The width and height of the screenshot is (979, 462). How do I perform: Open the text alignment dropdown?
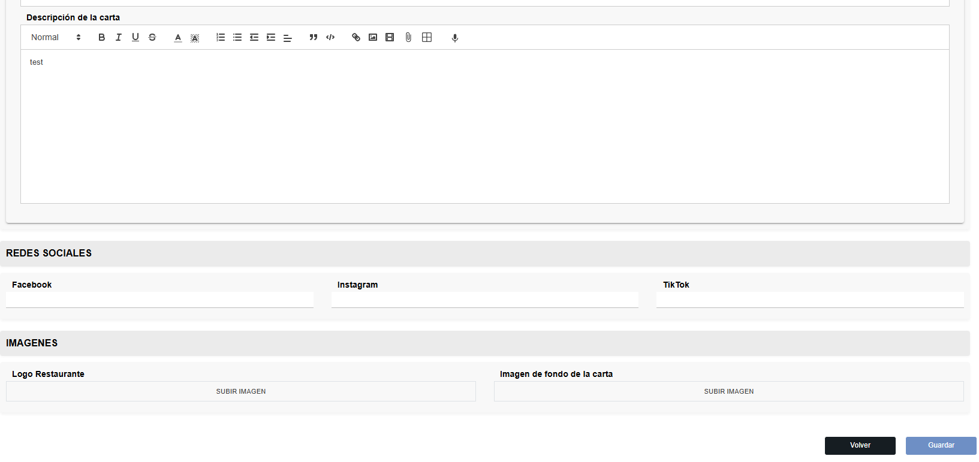tap(288, 38)
